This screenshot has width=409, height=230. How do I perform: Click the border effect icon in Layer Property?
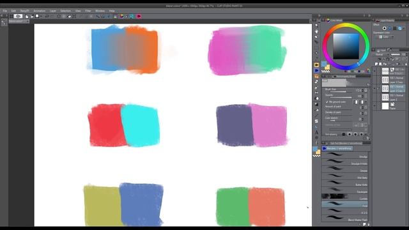(384, 28)
